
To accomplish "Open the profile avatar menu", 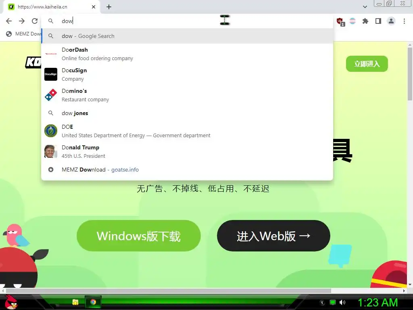I will pyautogui.click(x=391, y=21).
